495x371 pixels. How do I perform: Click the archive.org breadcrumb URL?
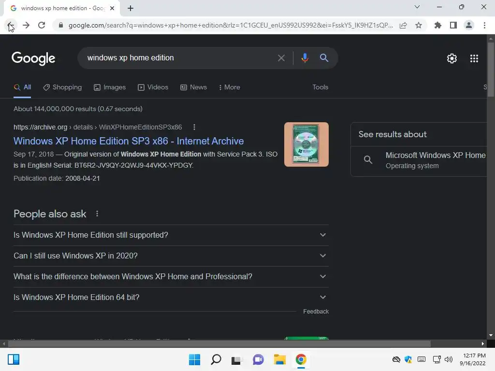pos(98,127)
